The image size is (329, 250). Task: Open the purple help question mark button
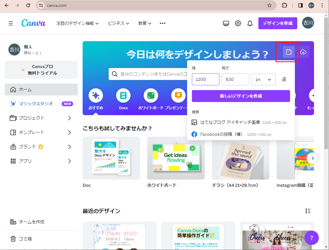(311, 238)
